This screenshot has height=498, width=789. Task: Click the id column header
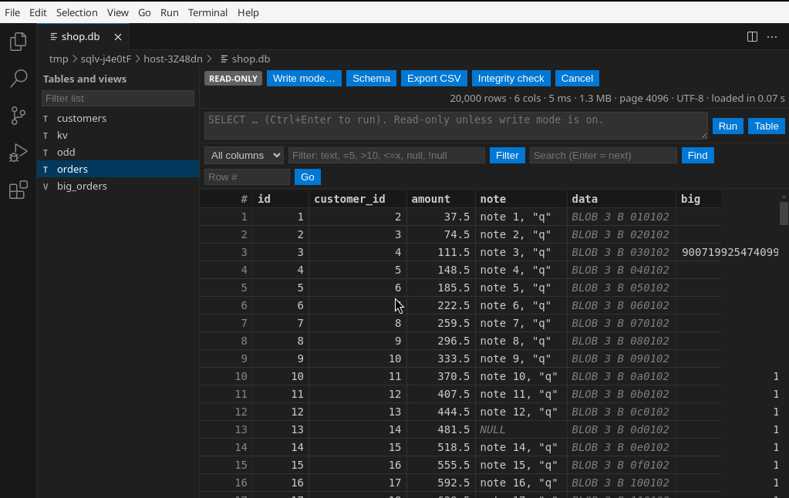pos(280,199)
